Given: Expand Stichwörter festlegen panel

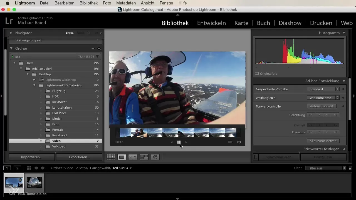Looking at the screenshot, I should (x=344, y=149).
